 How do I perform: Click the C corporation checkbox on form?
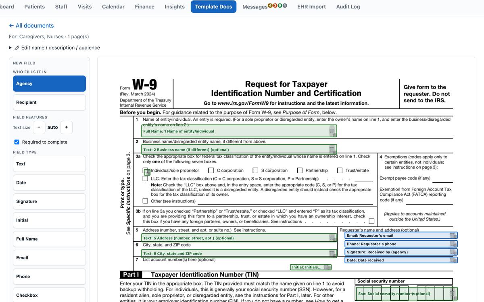211,170
